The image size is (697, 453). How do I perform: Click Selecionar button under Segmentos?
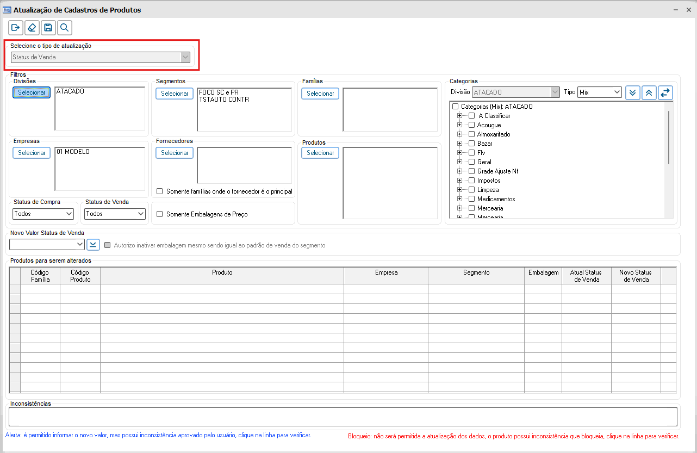click(x=175, y=94)
